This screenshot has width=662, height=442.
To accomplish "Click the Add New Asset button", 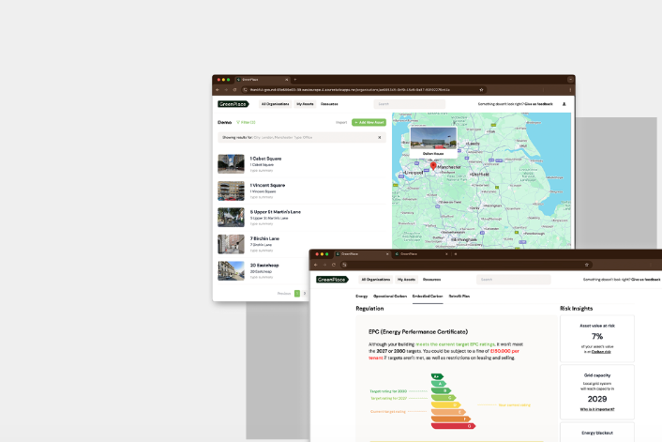I will coord(369,123).
